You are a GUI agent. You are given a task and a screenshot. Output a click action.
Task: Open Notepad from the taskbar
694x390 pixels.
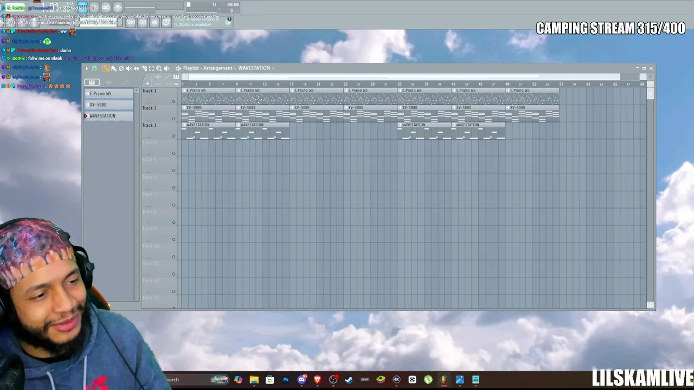475,380
